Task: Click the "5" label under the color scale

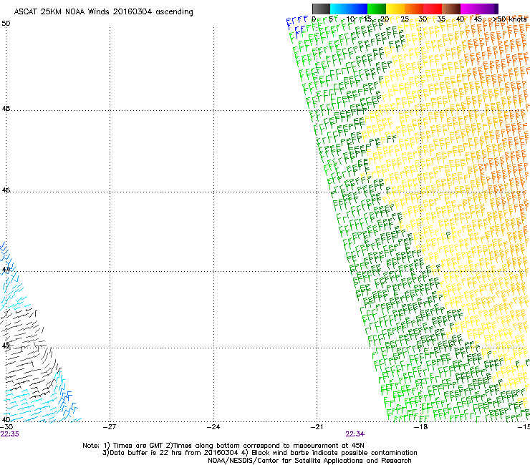Action: tap(331, 19)
